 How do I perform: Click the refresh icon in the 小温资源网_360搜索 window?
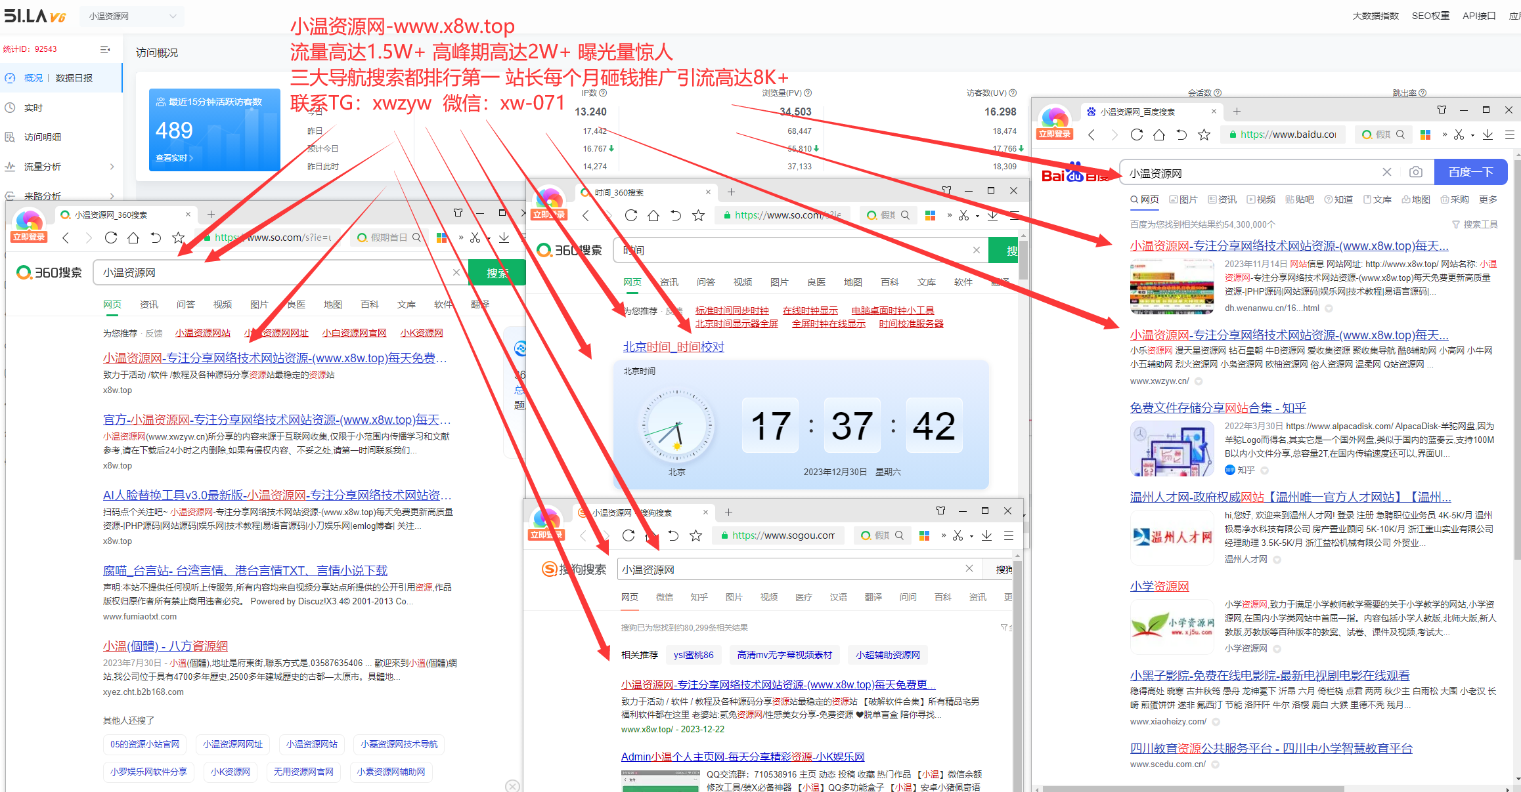tap(111, 238)
